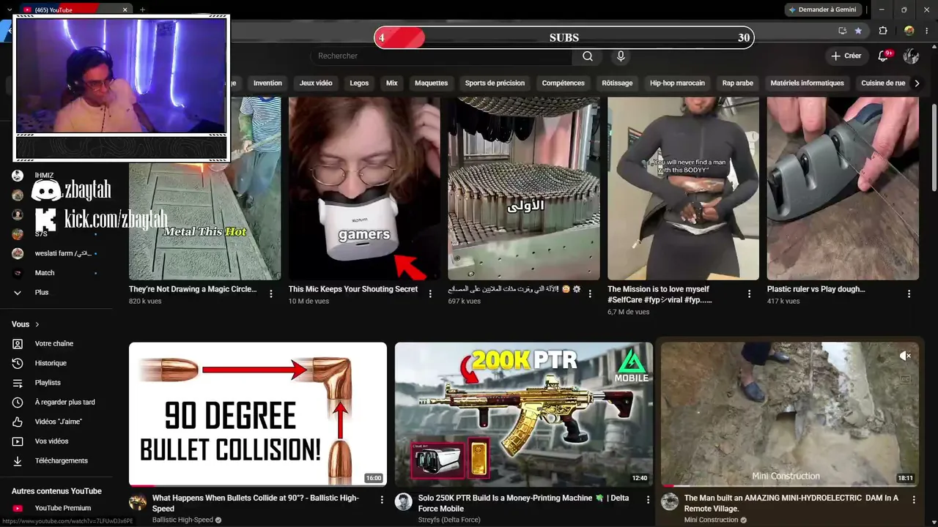Select the Maquettes category chip

[x=431, y=83]
